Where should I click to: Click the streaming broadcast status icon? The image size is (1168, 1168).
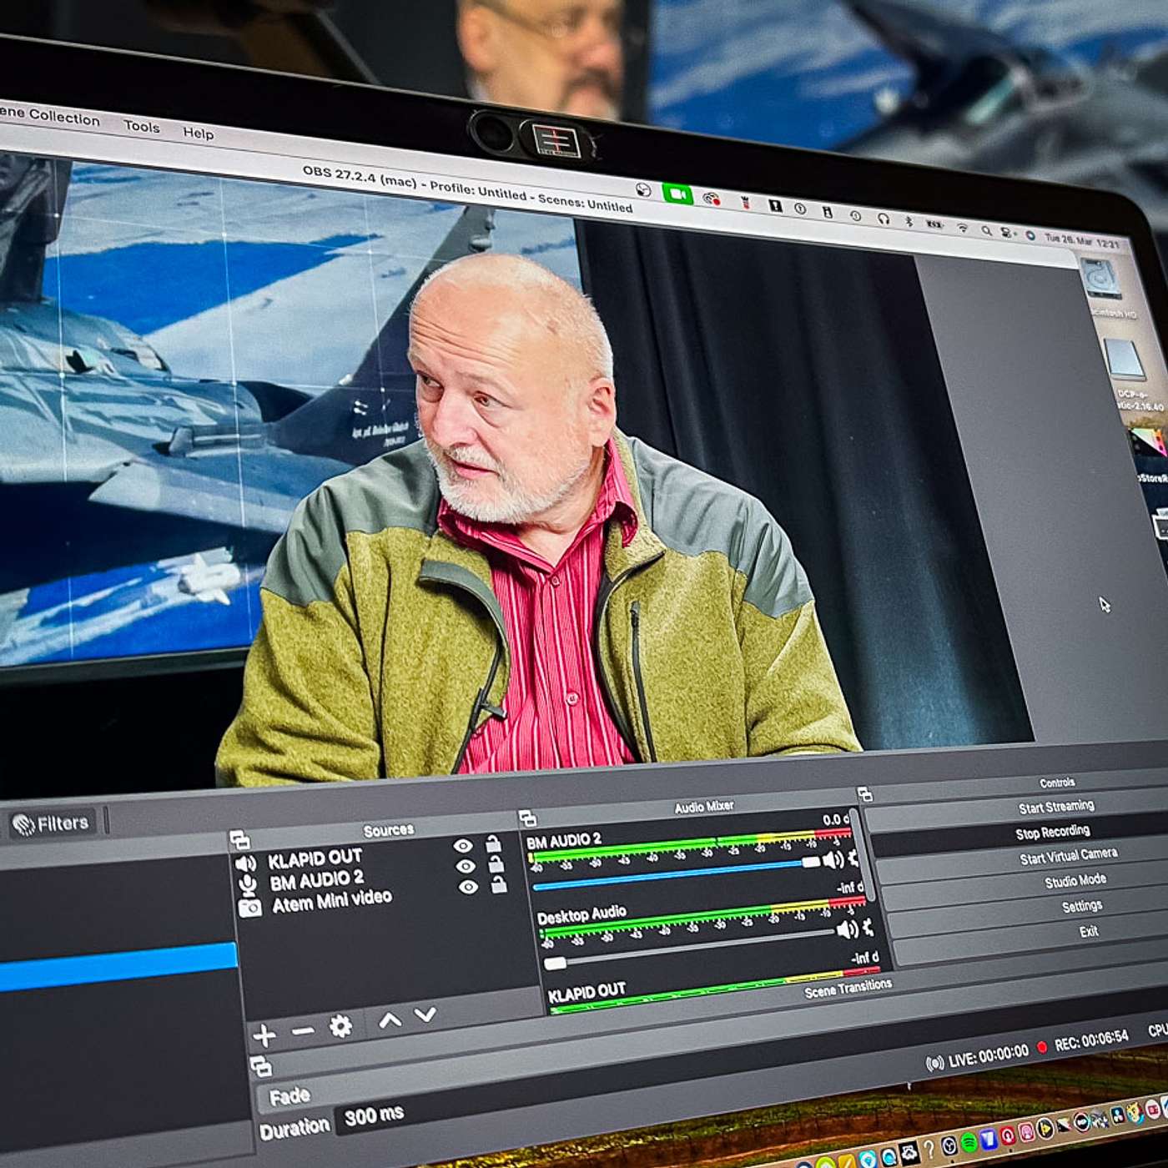(935, 1063)
